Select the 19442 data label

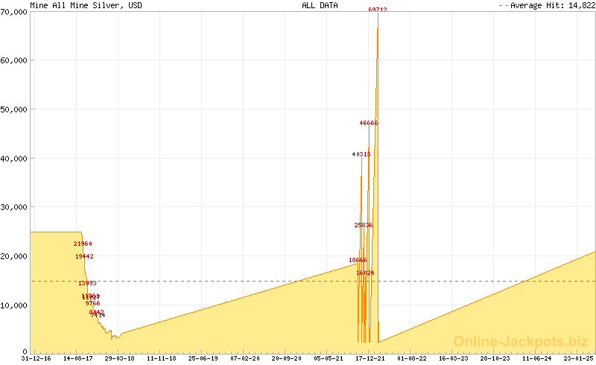tap(84, 256)
